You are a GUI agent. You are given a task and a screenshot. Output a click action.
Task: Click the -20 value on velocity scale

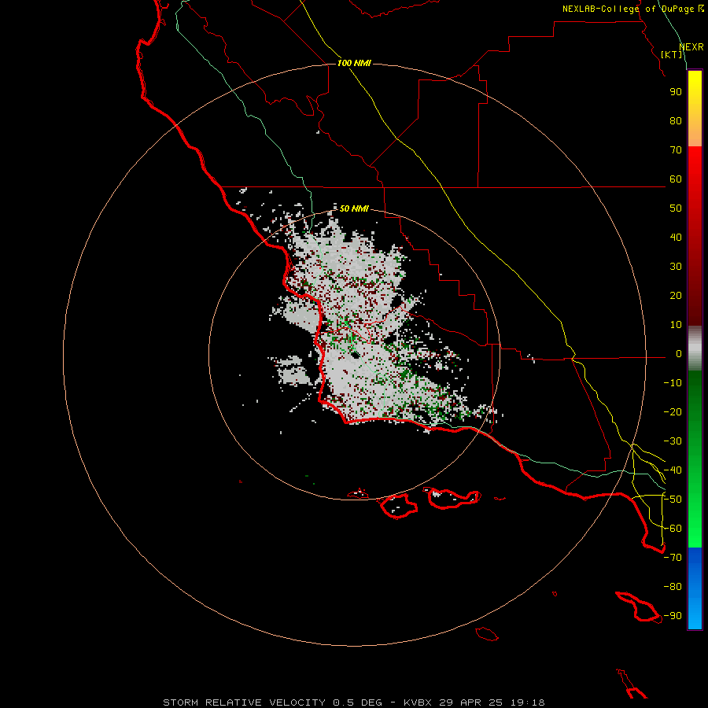click(673, 412)
